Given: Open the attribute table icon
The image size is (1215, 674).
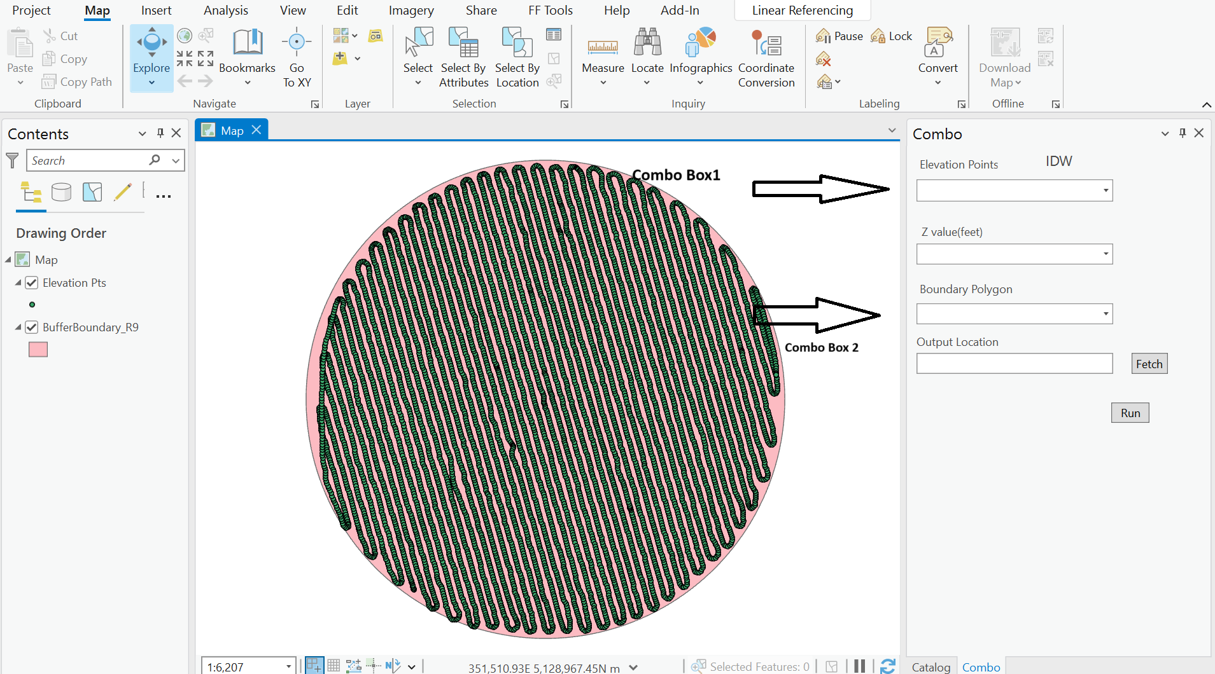Looking at the screenshot, I should (x=554, y=35).
